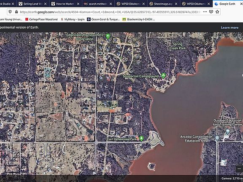Screen dimensions: 243x182
Task: Close the ShowImage.asp tab
Action: [176, 4]
